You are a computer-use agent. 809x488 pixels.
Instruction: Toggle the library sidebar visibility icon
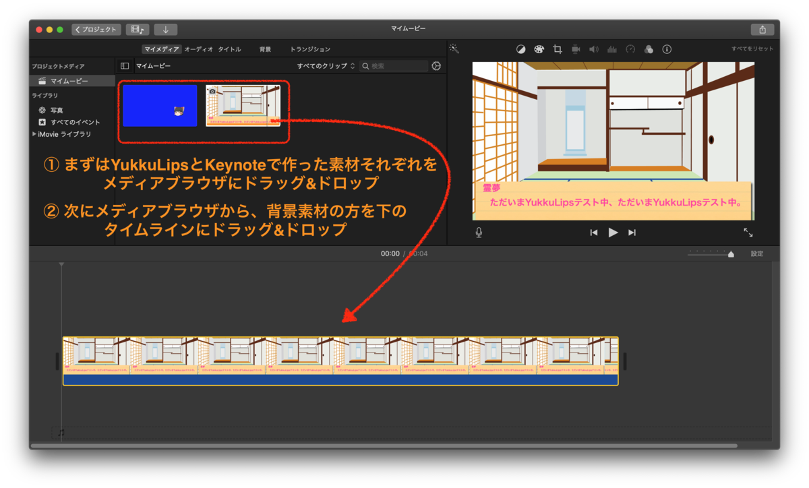click(x=125, y=66)
